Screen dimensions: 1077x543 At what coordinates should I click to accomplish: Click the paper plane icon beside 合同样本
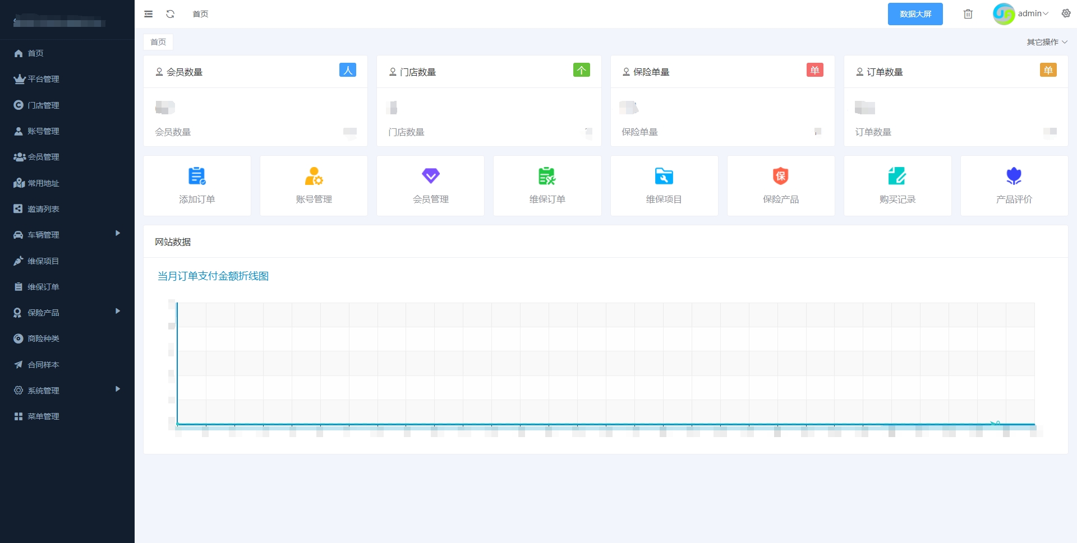pos(19,364)
